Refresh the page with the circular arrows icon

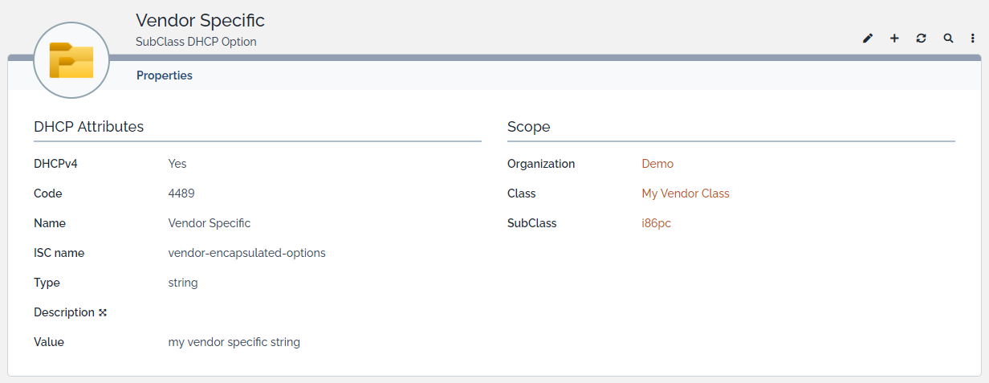click(921, 39)
